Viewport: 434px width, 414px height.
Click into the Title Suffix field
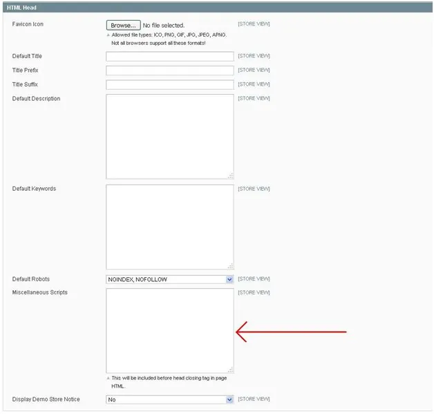[x=170, y=85]
